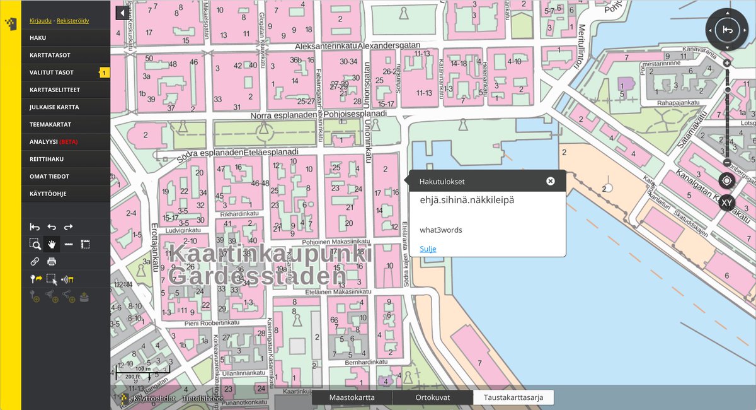Select the measure area tool
756x410 pixels.
point(86,244)
